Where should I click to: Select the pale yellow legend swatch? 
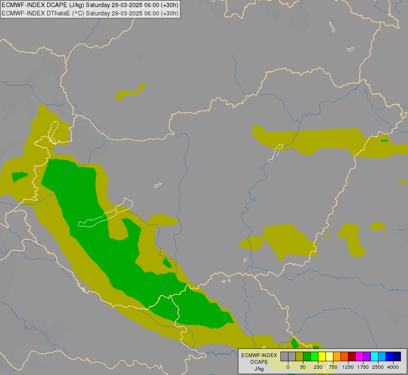point(329,357)
